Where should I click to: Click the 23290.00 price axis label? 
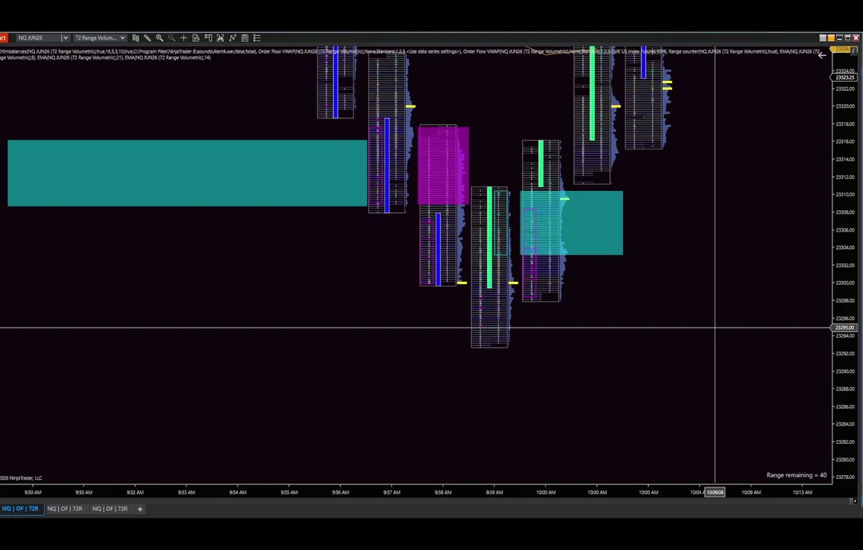point(845,371)
